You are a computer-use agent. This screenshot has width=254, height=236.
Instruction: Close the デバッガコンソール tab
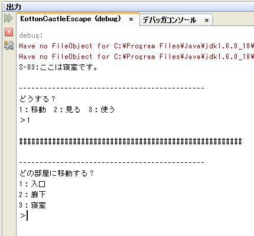click(207, 20)
